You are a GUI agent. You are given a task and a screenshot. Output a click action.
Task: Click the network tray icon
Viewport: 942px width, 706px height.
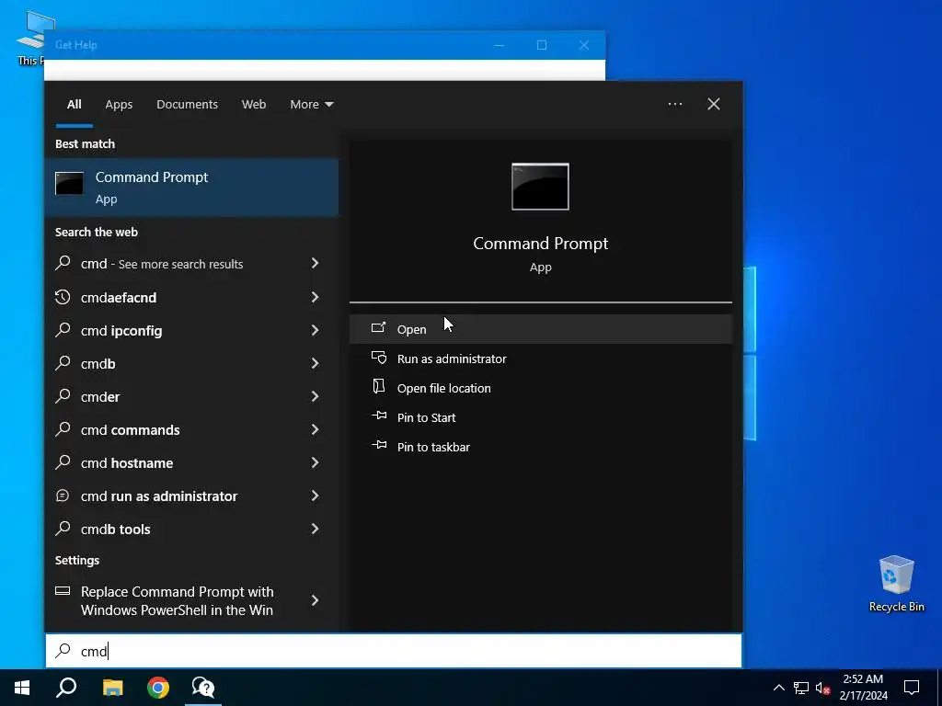click(x=801, y=688)
